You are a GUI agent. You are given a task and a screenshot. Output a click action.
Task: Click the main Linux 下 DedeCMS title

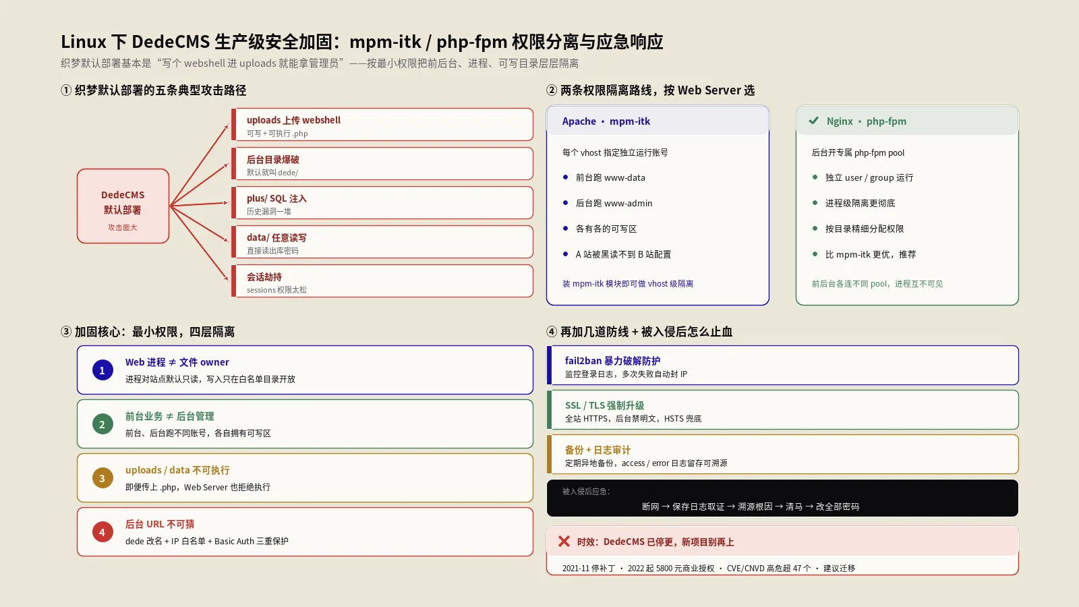(362, 42)
